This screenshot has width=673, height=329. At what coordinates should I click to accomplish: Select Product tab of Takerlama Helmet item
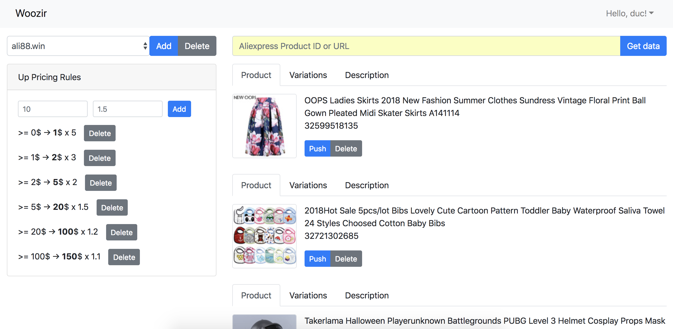pos(256,296)
